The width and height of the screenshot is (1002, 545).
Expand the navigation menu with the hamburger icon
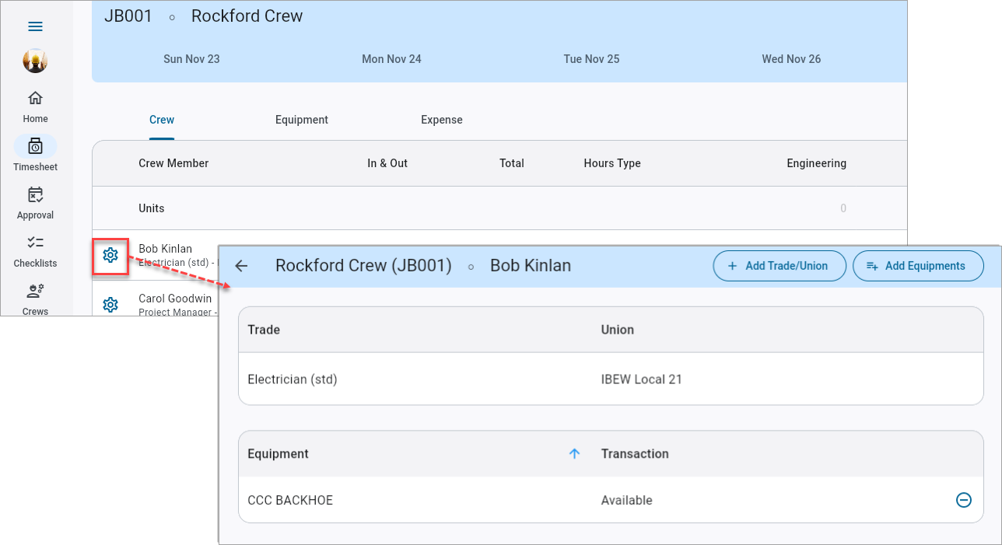point(35,26)
